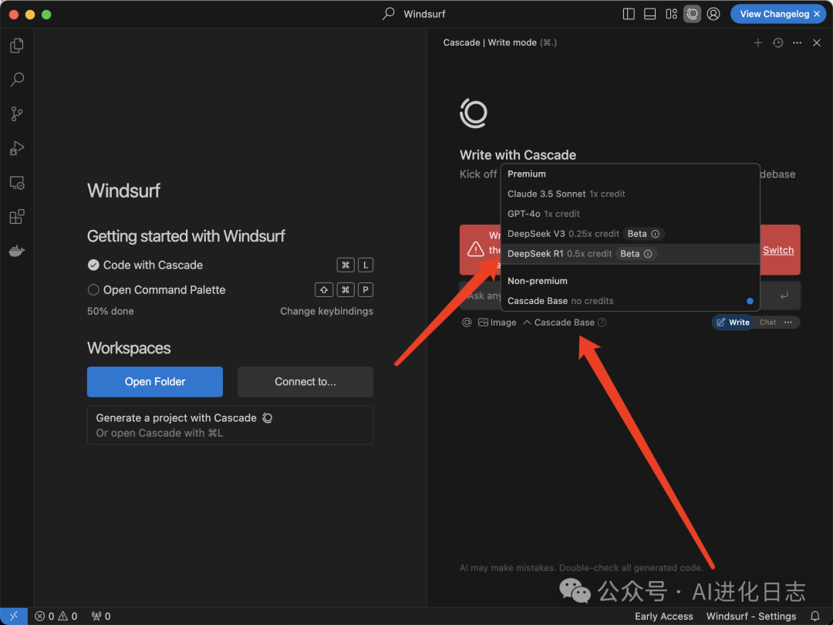Switch Cascade to Chat mode
Viewport: 833px width, 625px height.
(x=767, y=322)
